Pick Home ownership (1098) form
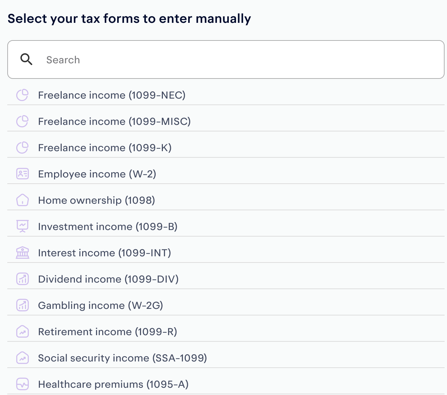447x395 pixels. tap(226, 200)
